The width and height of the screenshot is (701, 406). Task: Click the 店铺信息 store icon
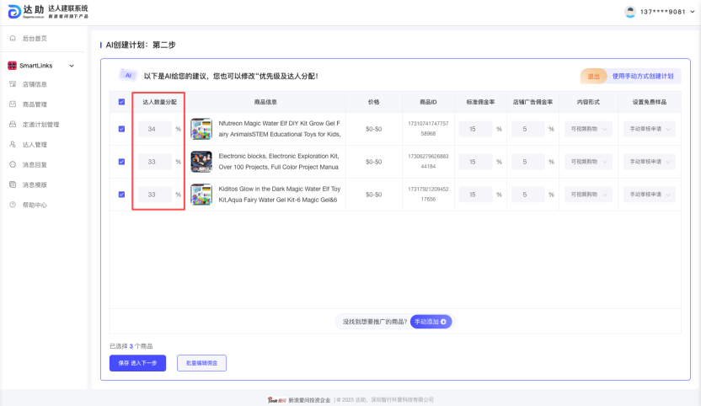13,84
